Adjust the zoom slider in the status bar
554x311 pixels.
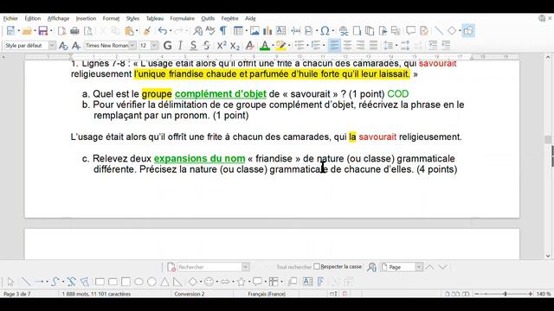point(505,294)
